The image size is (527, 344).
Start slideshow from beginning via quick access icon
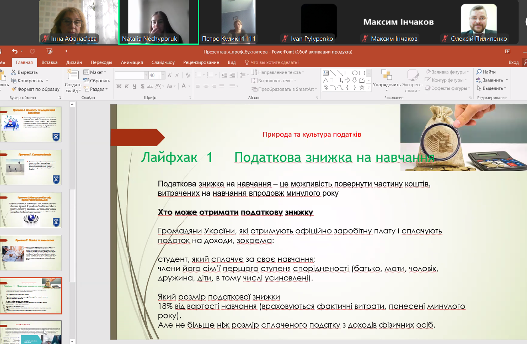[x=50, y=52]
